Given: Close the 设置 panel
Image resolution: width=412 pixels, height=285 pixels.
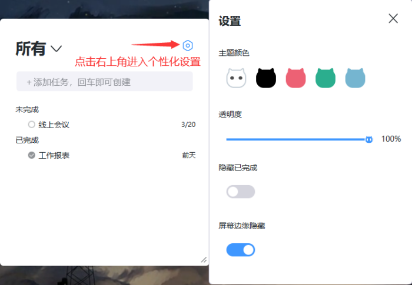Looking at the screenshot, I should 393,19.
